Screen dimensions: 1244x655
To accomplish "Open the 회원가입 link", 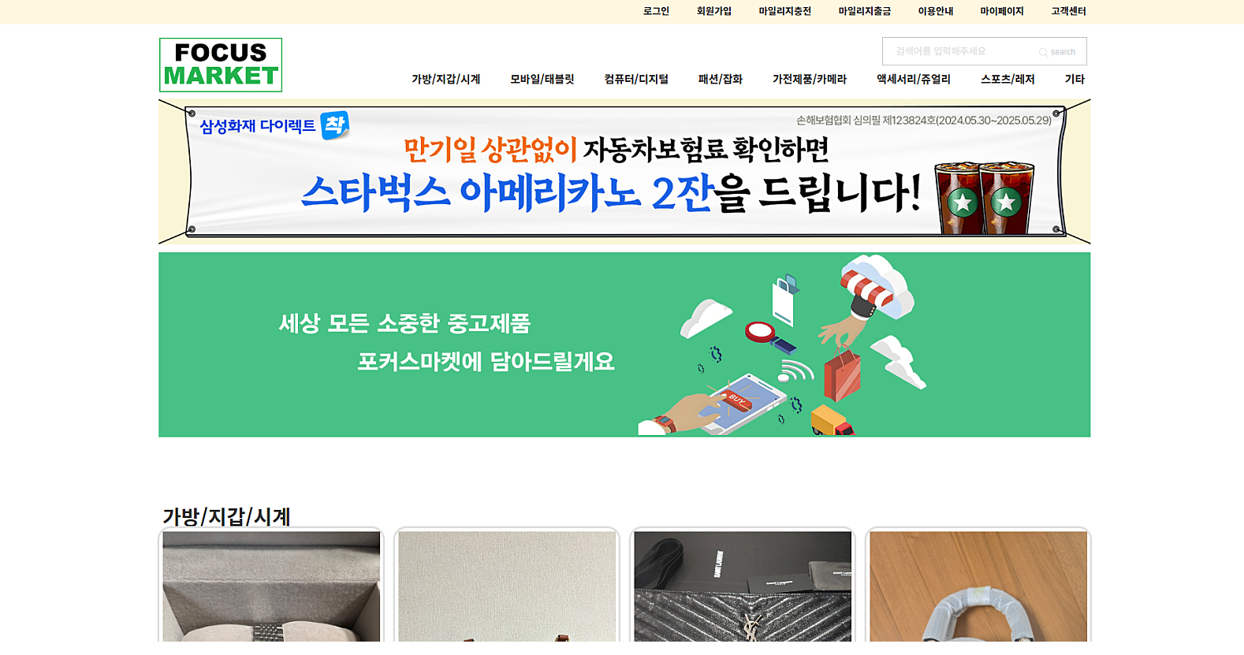I will 714,11.
